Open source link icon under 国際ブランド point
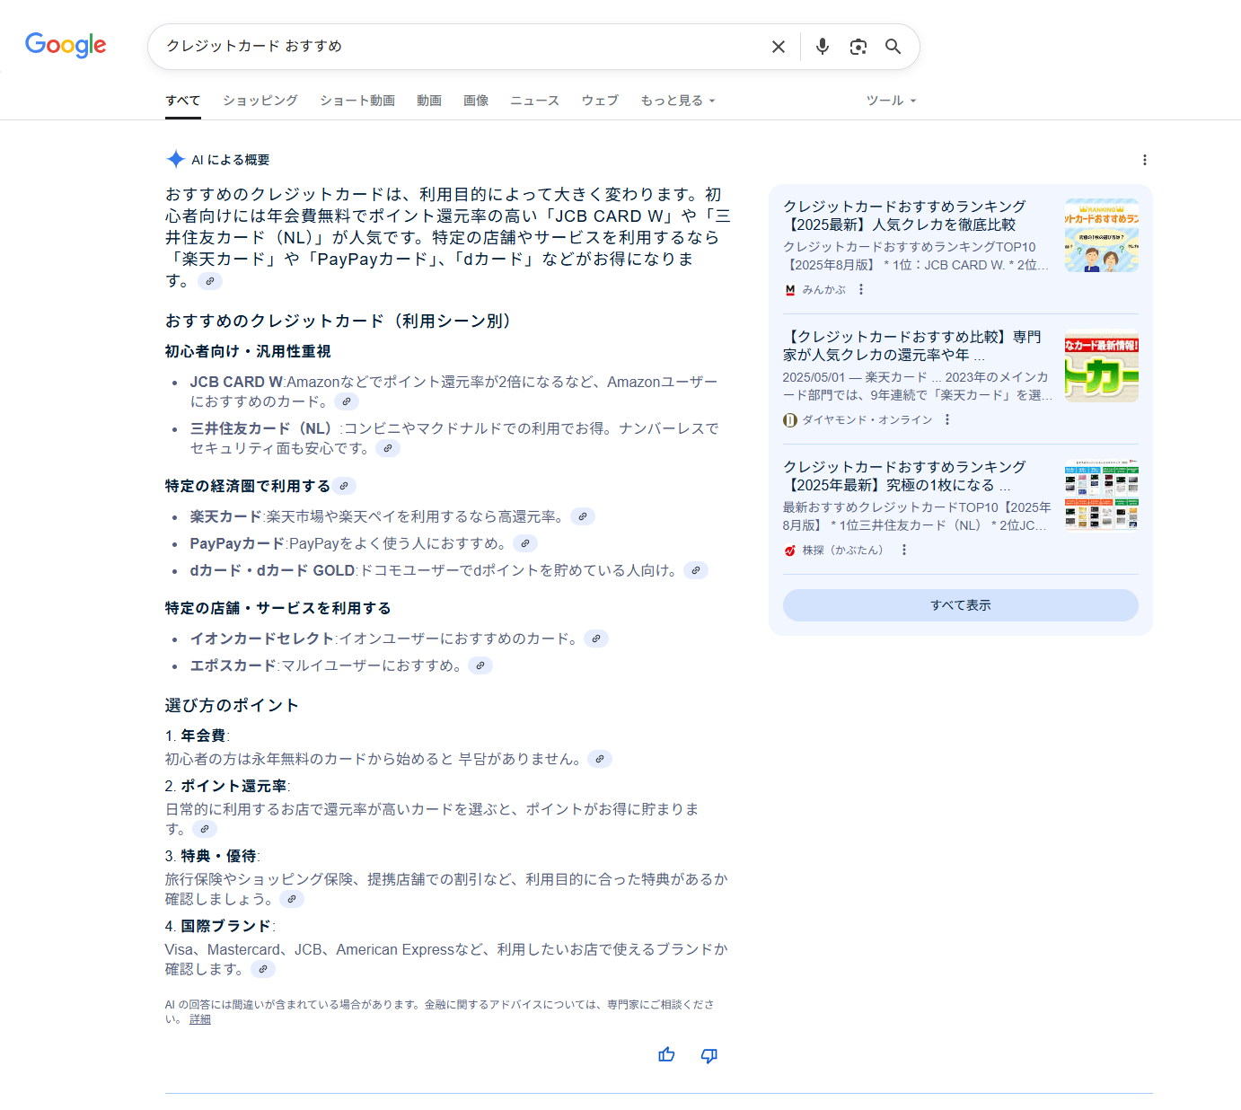1241x1110 pixels. pyautogui.click(x=262, y=969)
